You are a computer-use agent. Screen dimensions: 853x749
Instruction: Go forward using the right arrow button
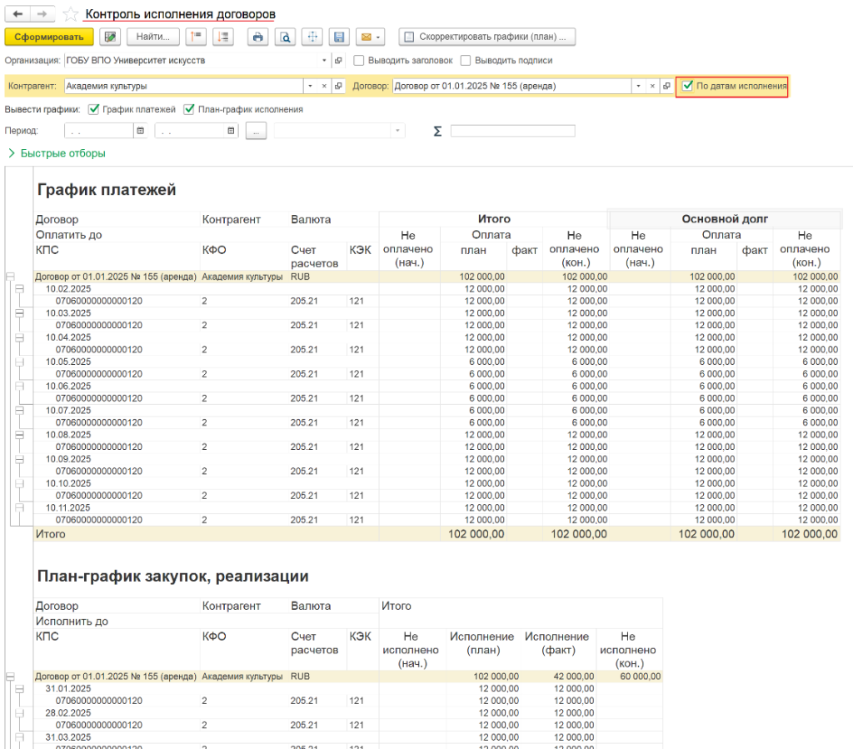[42, 14]
